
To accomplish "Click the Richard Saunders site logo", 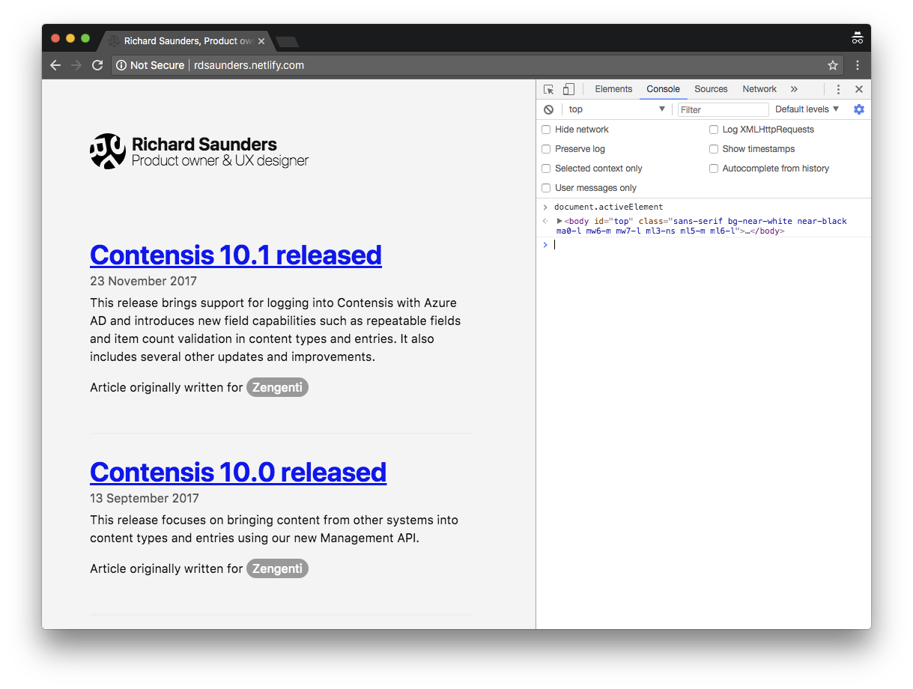I will point(108,151).
